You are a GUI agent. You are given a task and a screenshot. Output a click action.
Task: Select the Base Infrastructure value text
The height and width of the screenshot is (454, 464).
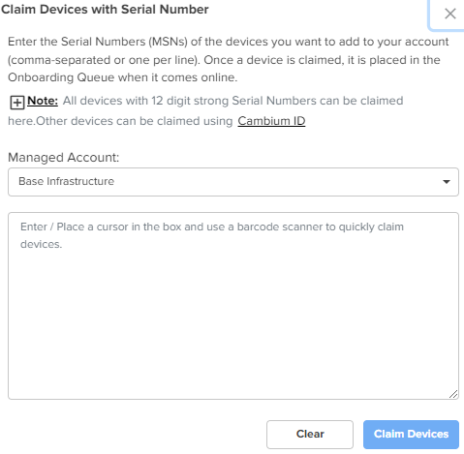pos(66,181)
